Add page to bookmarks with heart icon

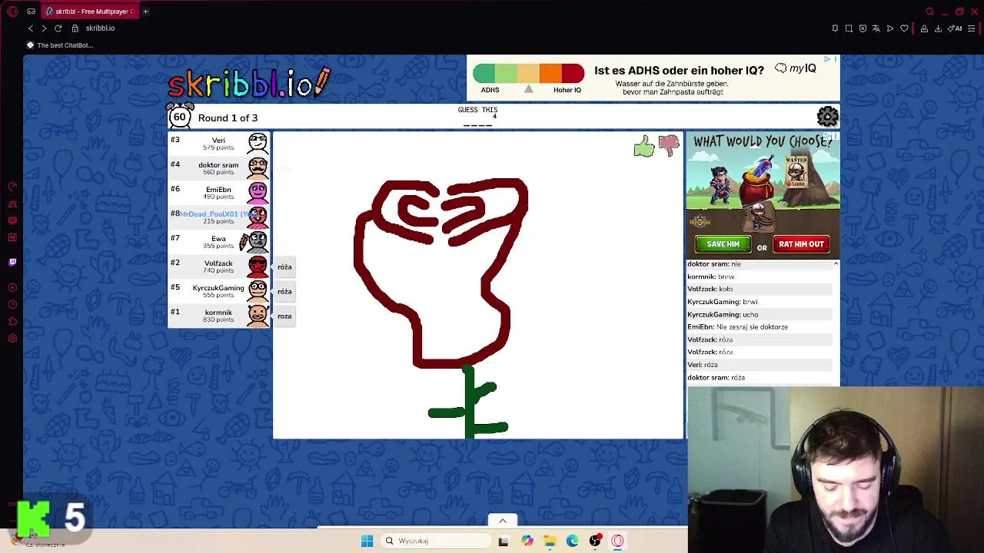(904, 28)
